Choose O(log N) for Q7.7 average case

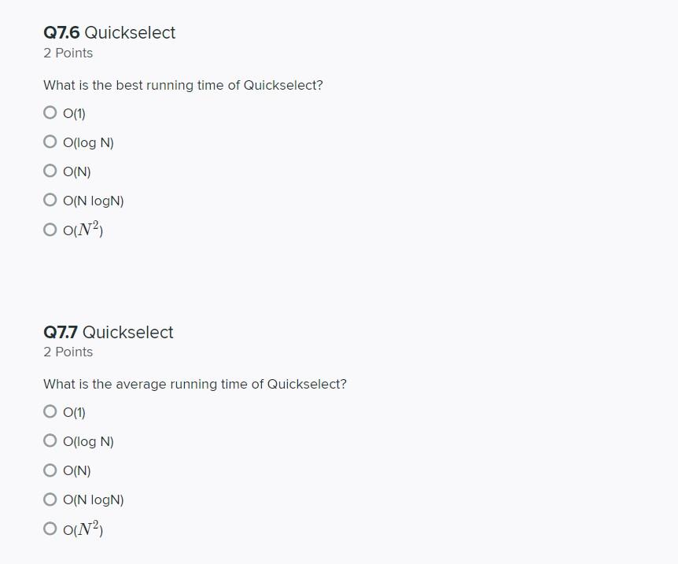coord(50,441)
